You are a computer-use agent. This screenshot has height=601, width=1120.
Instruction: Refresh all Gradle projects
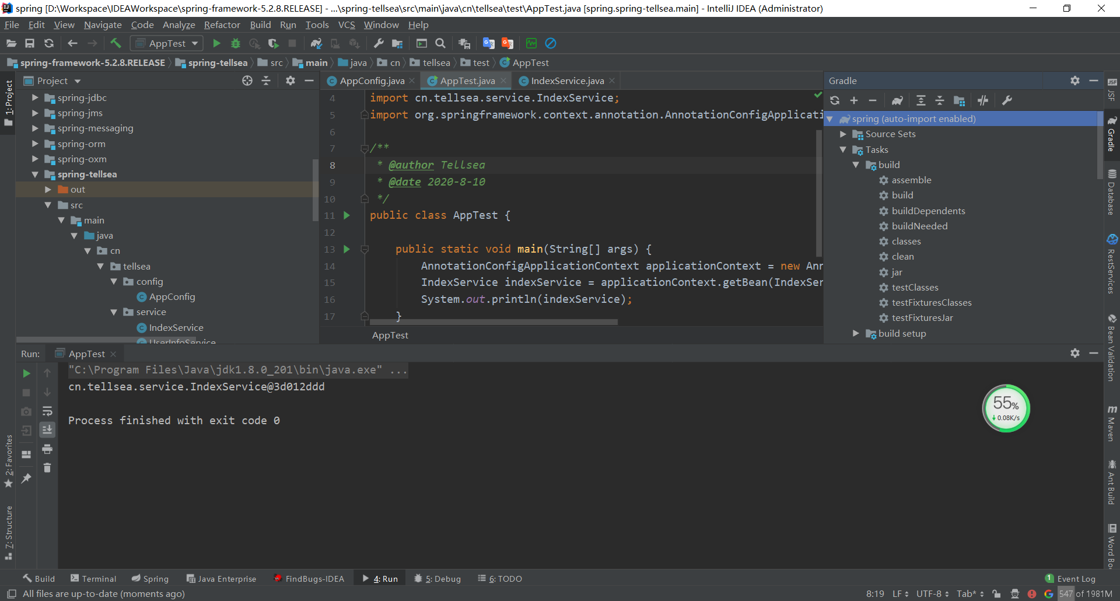click(835, 100)
